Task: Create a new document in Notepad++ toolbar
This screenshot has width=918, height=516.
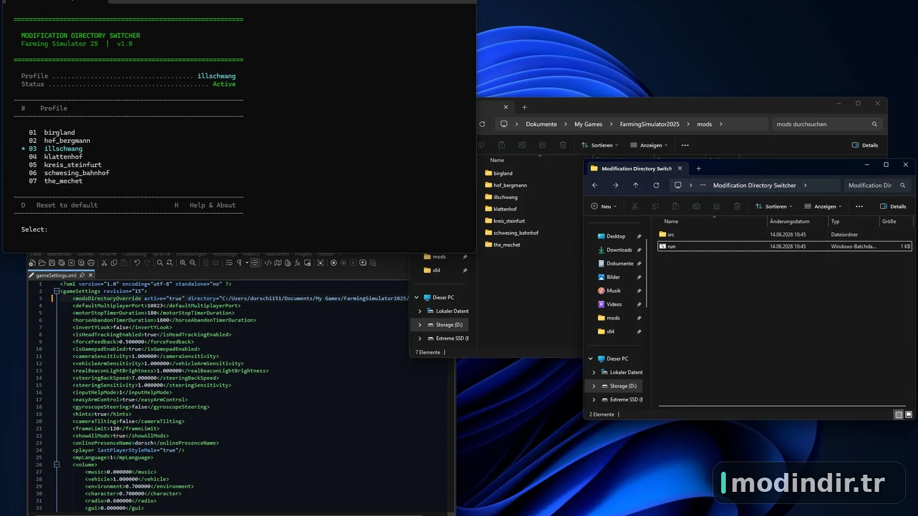Action: [x=32, y=263]
